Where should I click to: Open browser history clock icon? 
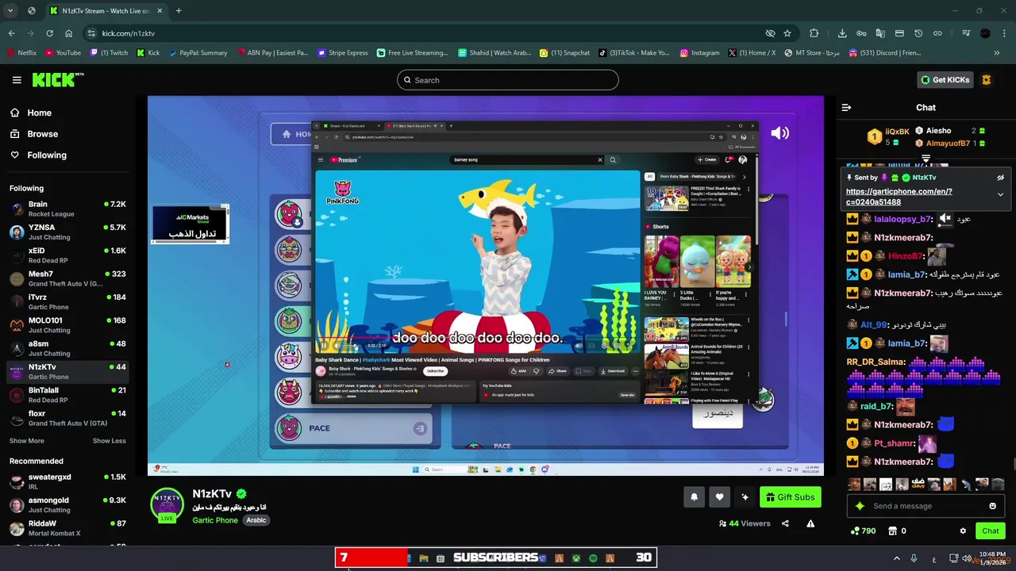918,33
